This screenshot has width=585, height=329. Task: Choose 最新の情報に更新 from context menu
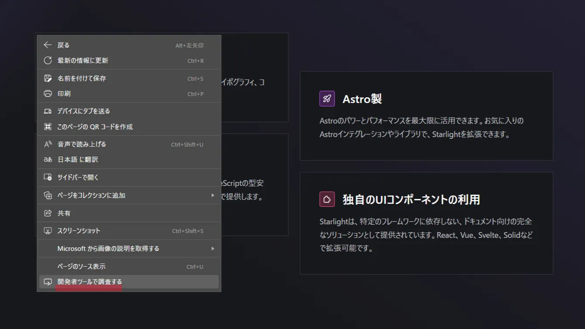coord(129,61)
